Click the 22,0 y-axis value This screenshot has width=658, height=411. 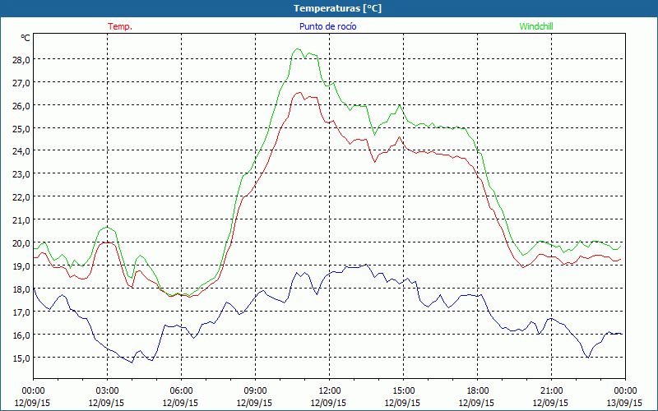click(21, 197)
